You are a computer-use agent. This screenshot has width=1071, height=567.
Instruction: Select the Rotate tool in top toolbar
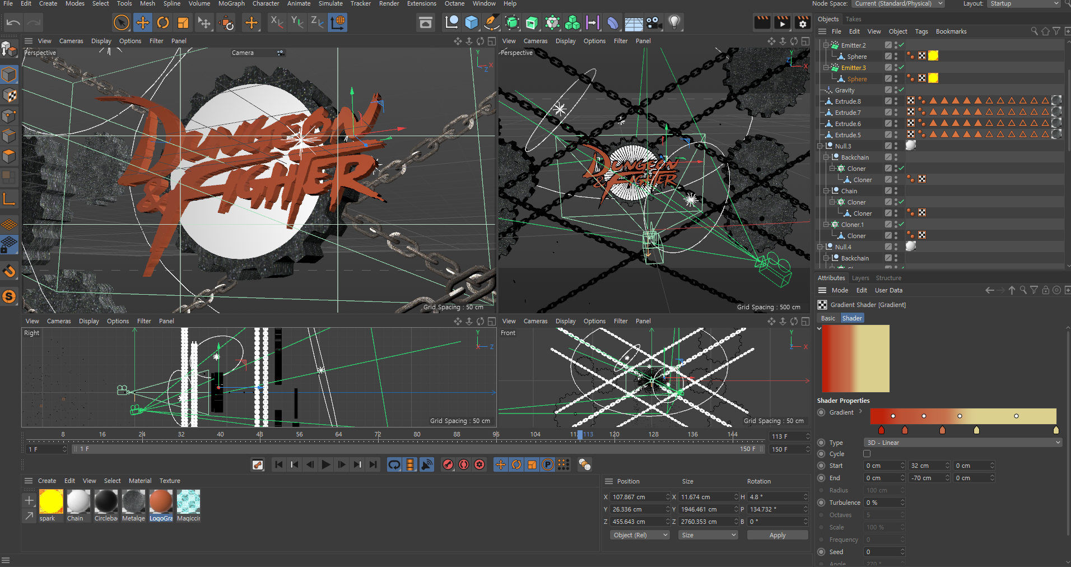tap(163, 22)
